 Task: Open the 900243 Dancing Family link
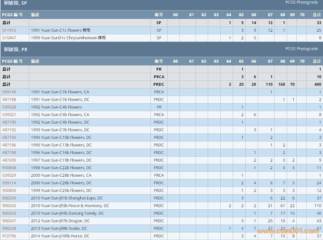coord(9,213)
